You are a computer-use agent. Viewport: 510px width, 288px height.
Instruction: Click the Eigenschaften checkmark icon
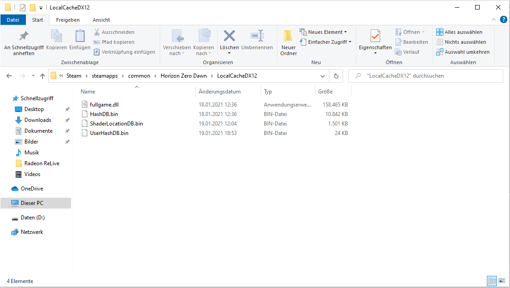point(375,36)
